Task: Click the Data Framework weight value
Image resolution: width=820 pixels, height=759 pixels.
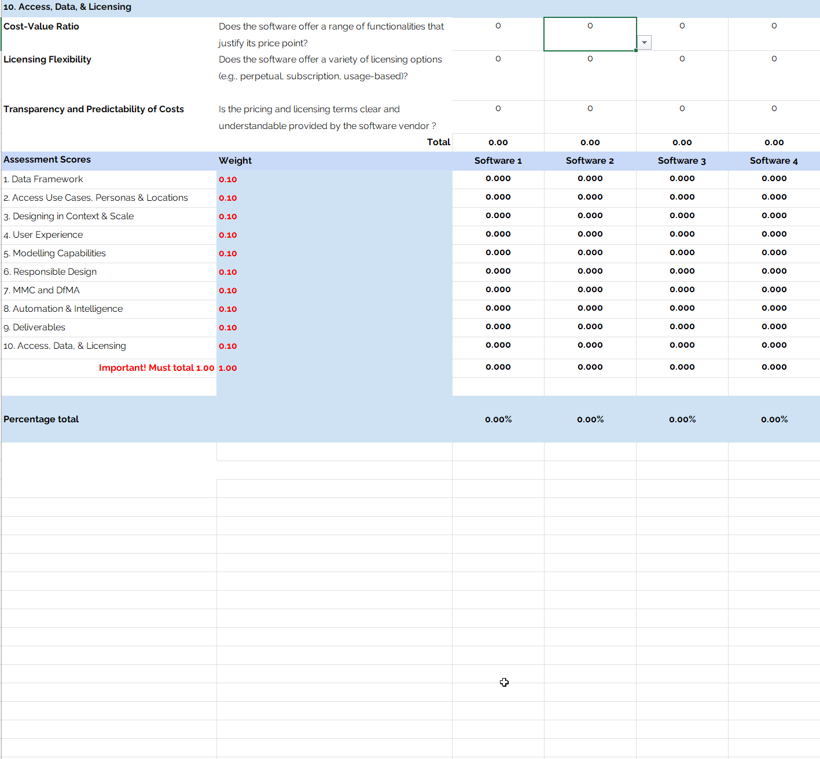Action: pos(228,179)
